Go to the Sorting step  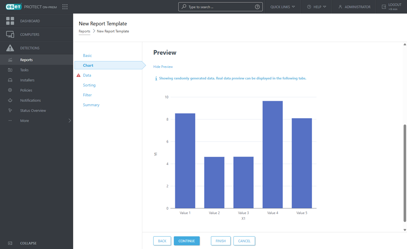[89, 85]
